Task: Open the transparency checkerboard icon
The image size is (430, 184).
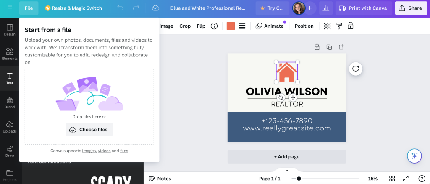Action: pos(328,26)
